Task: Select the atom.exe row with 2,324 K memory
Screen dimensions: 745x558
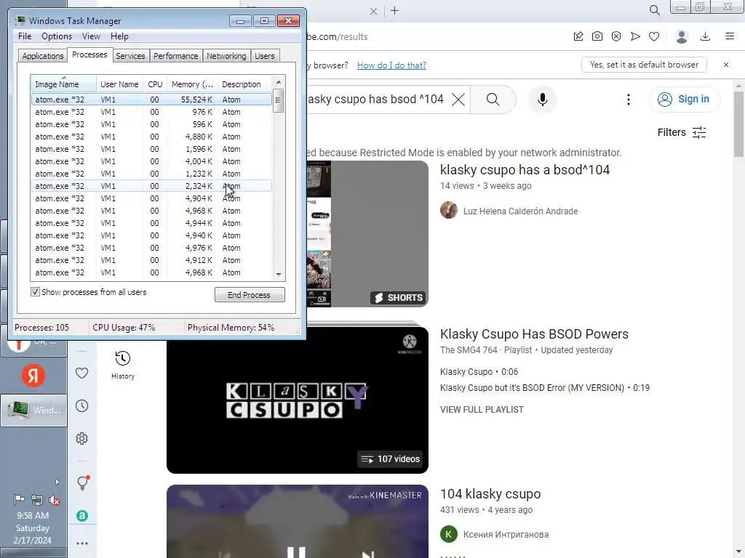Action: pyautogui.click(x=151, y=186)
